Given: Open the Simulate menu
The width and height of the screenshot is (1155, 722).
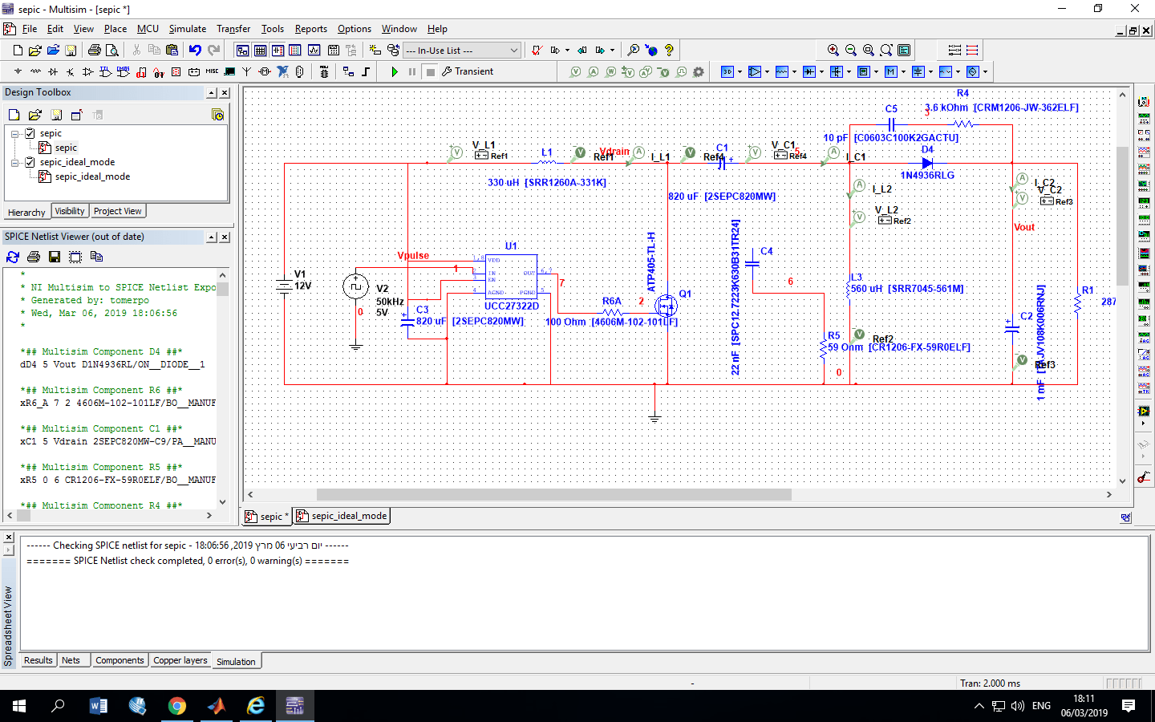Looking at the screenshot, I should click(x=187, y=28).
